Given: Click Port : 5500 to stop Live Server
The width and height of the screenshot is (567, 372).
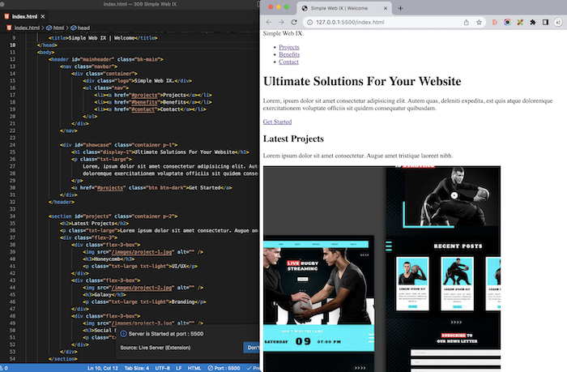Looking at the screenshot, I should coord(224,368).
